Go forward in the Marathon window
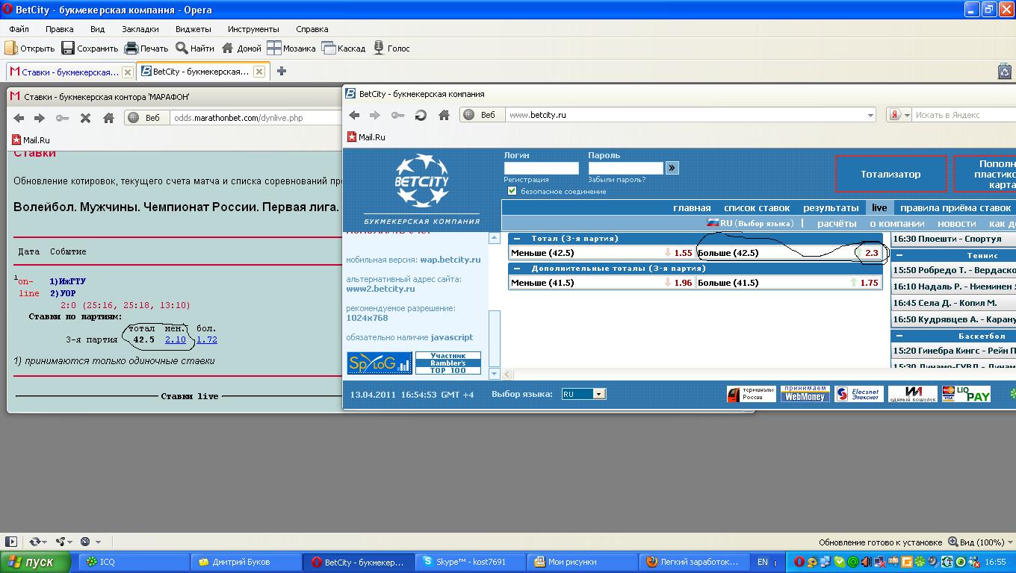This screenshot has height=573, width=1016. tap(40, 118)
